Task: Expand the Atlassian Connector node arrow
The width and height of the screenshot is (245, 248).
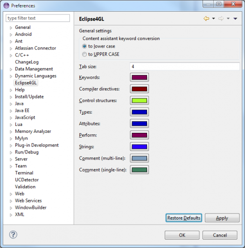Action: (x=11, y=48)
